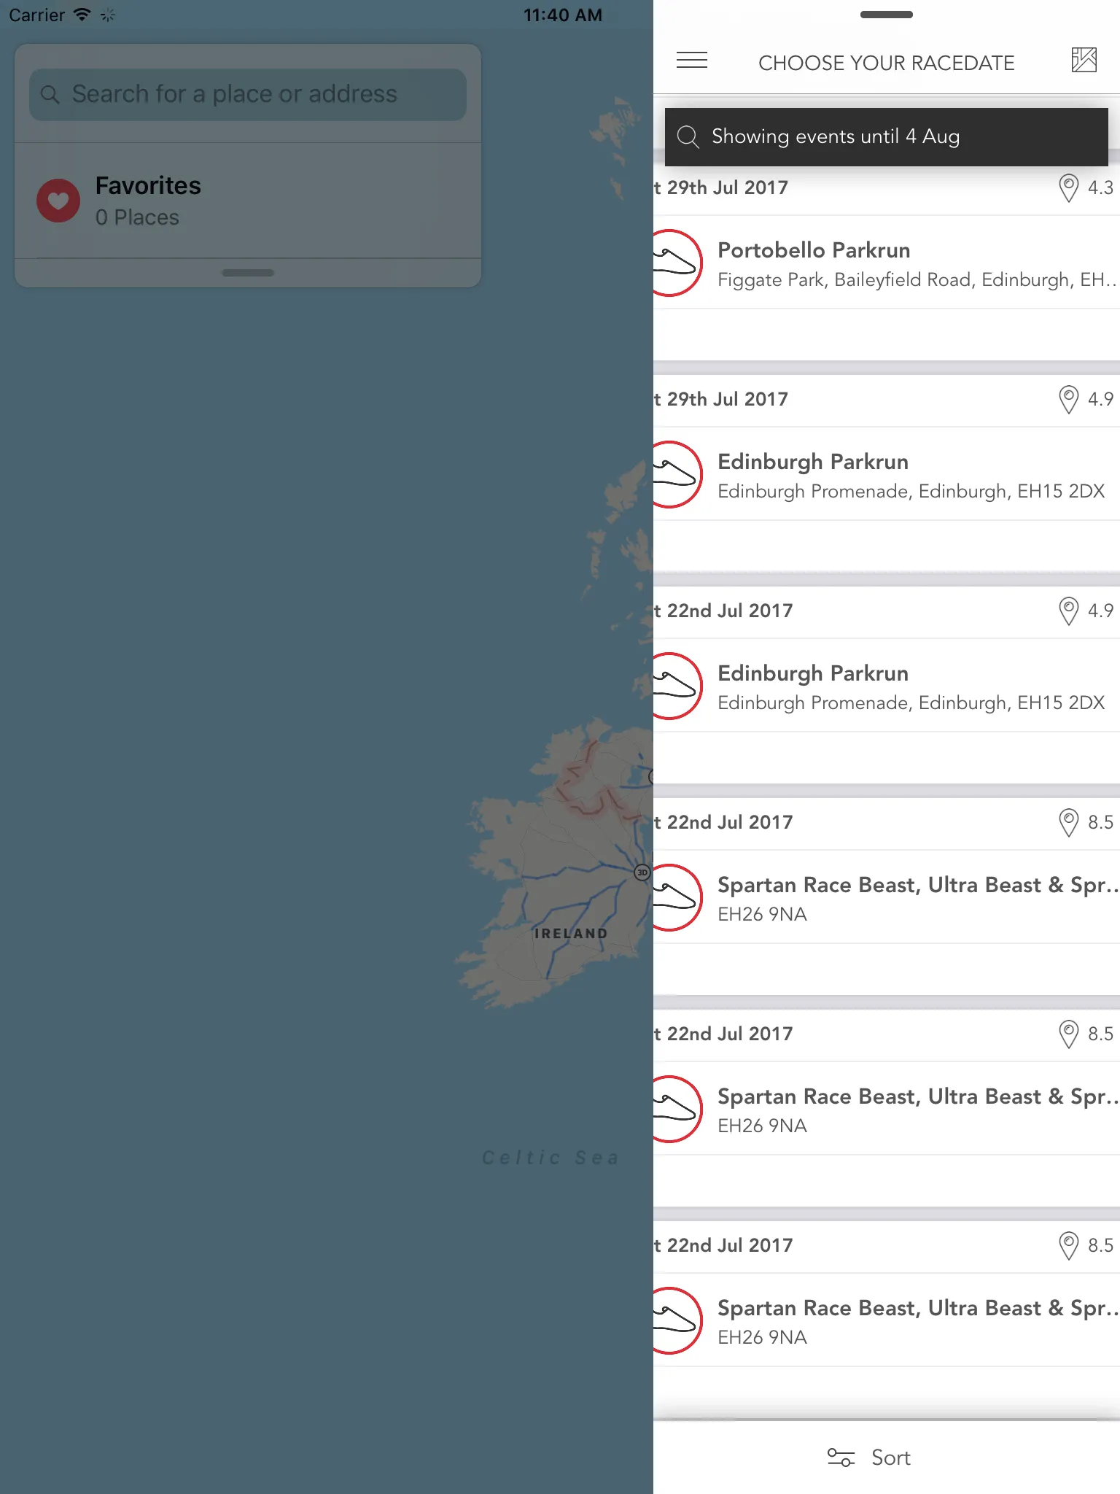This screenshot has height=1494, width=1120.
Task: Switch to map view icon
Action: tap(1084, 60)
